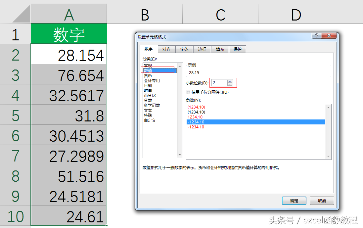This screenshot has height=228, width=363.
Task: Increase decimal places with up spinner arrow
Action: 230,81
